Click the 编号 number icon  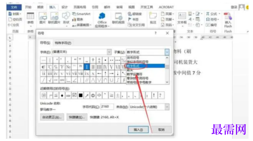208,25
